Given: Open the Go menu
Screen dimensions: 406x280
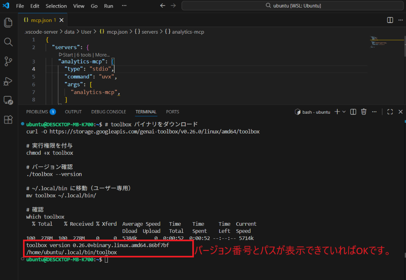Looking at the screenshot, I should pyautogui.click(x=94, y=6).
